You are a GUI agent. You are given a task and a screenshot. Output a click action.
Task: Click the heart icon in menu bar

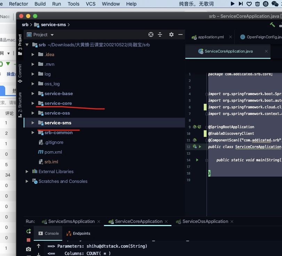(x=249, y=4)
